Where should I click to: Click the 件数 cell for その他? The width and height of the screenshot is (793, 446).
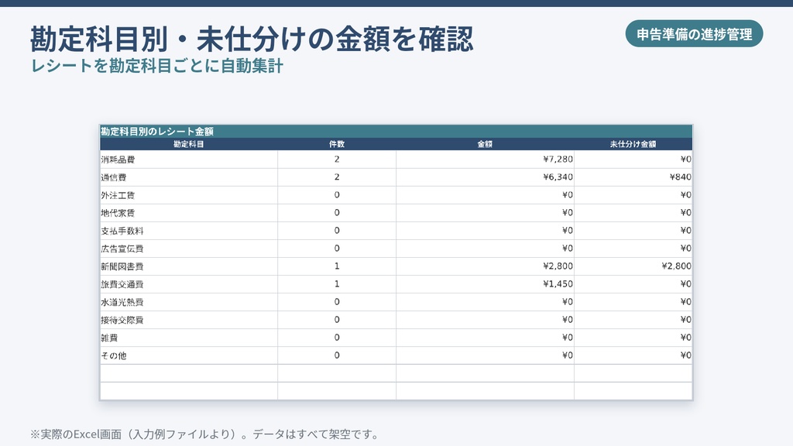coord(337,355)
